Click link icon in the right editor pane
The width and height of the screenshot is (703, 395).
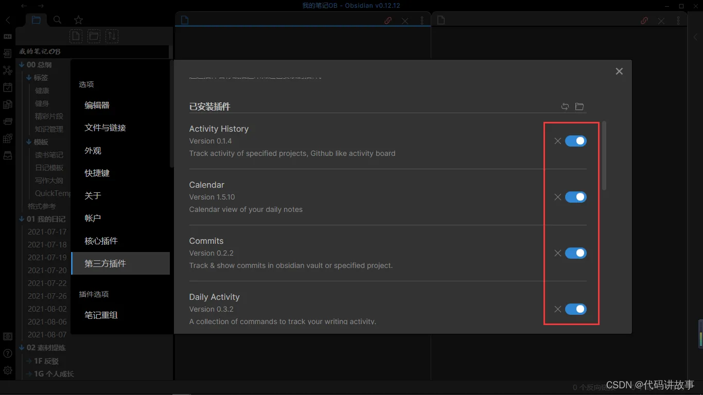point(644,21)
